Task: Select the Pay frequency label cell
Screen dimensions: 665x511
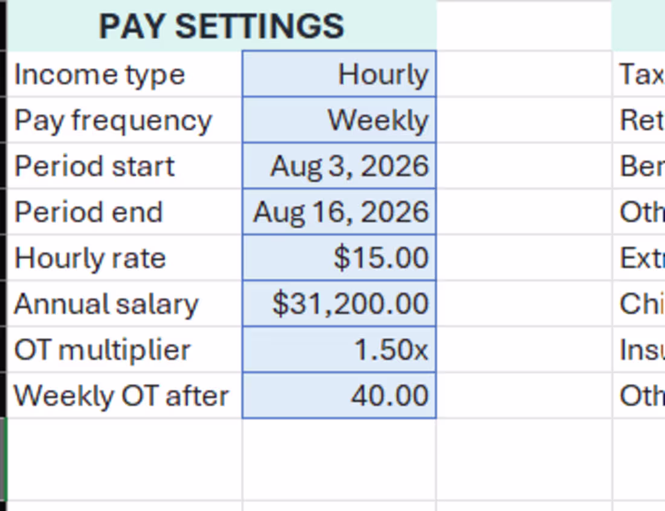Action: [x=125, y=120]
